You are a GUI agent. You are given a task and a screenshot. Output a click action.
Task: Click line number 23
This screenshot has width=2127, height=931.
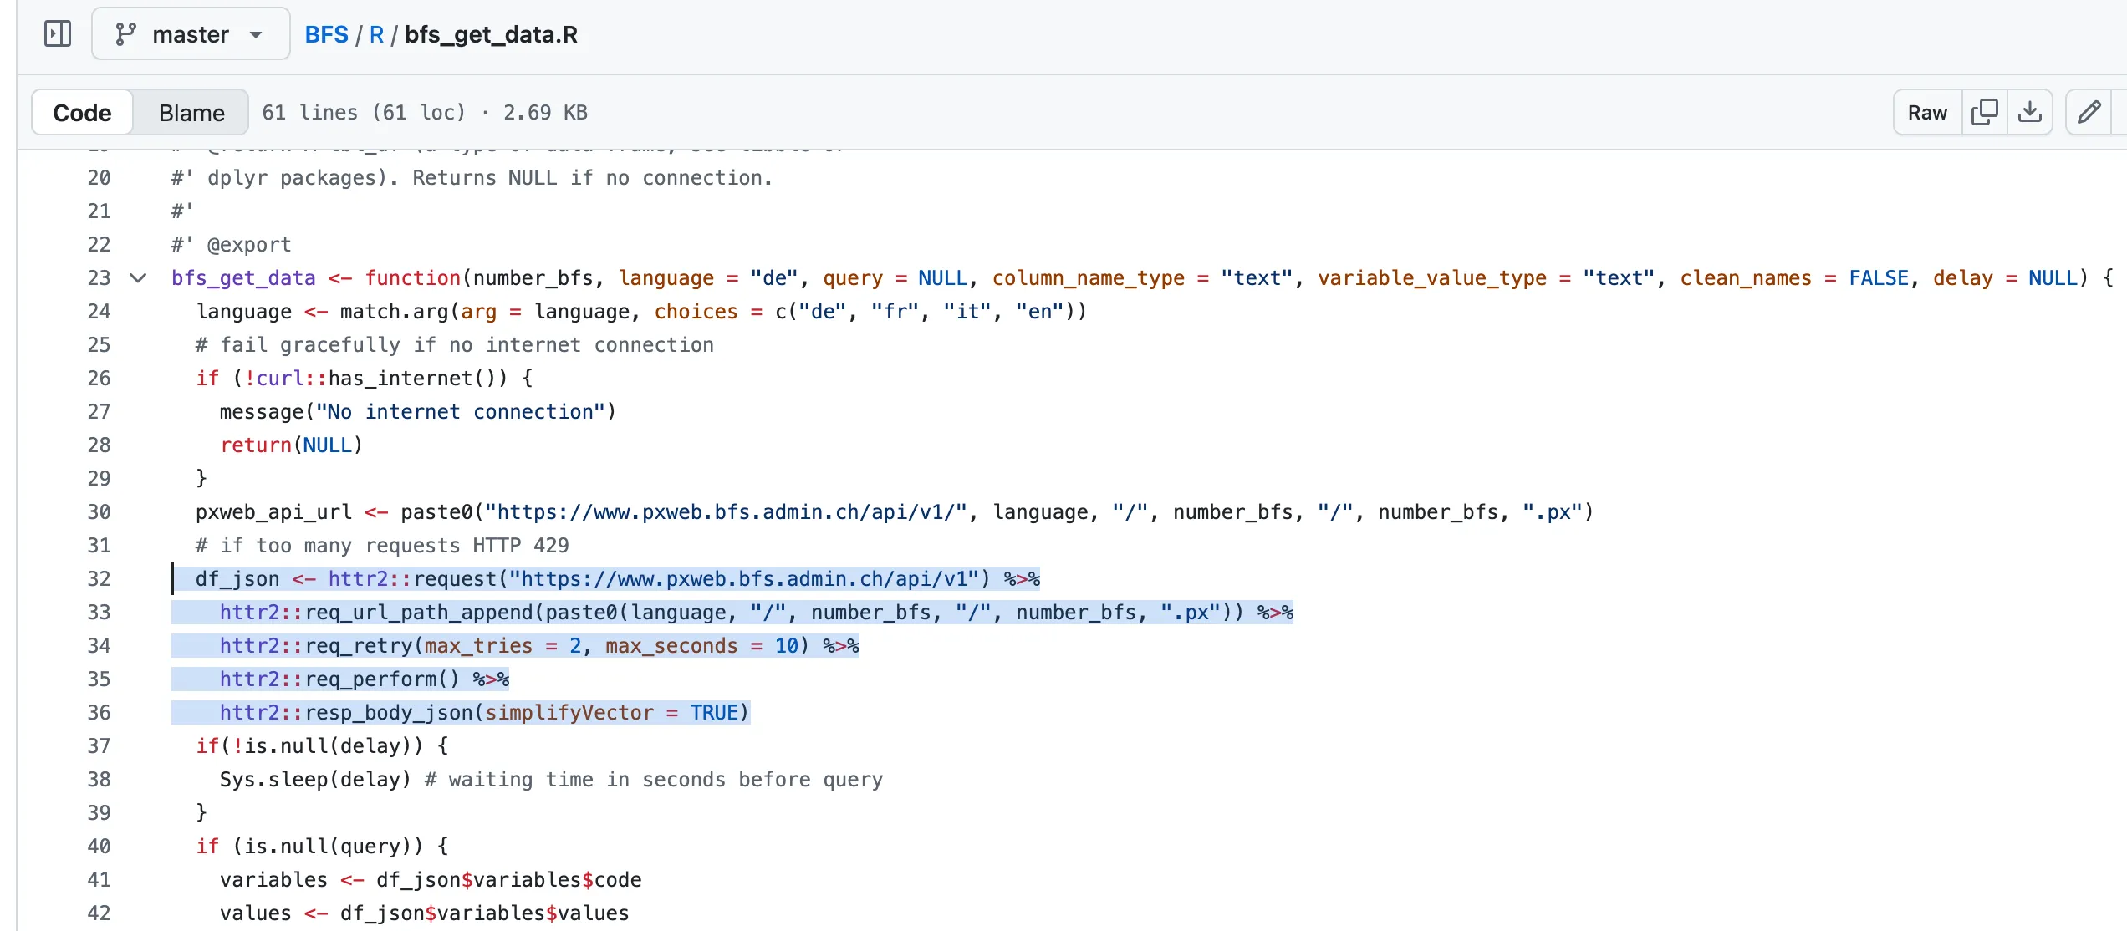tap(99, 278)
